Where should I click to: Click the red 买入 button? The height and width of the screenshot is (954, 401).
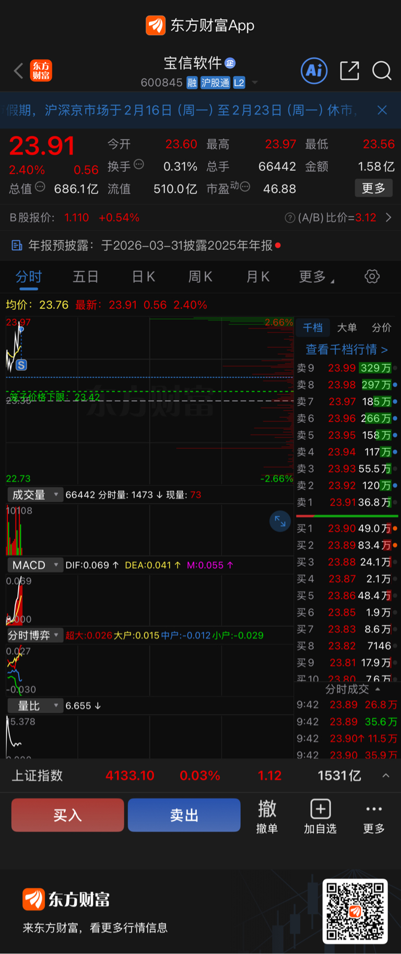[67, 815]
